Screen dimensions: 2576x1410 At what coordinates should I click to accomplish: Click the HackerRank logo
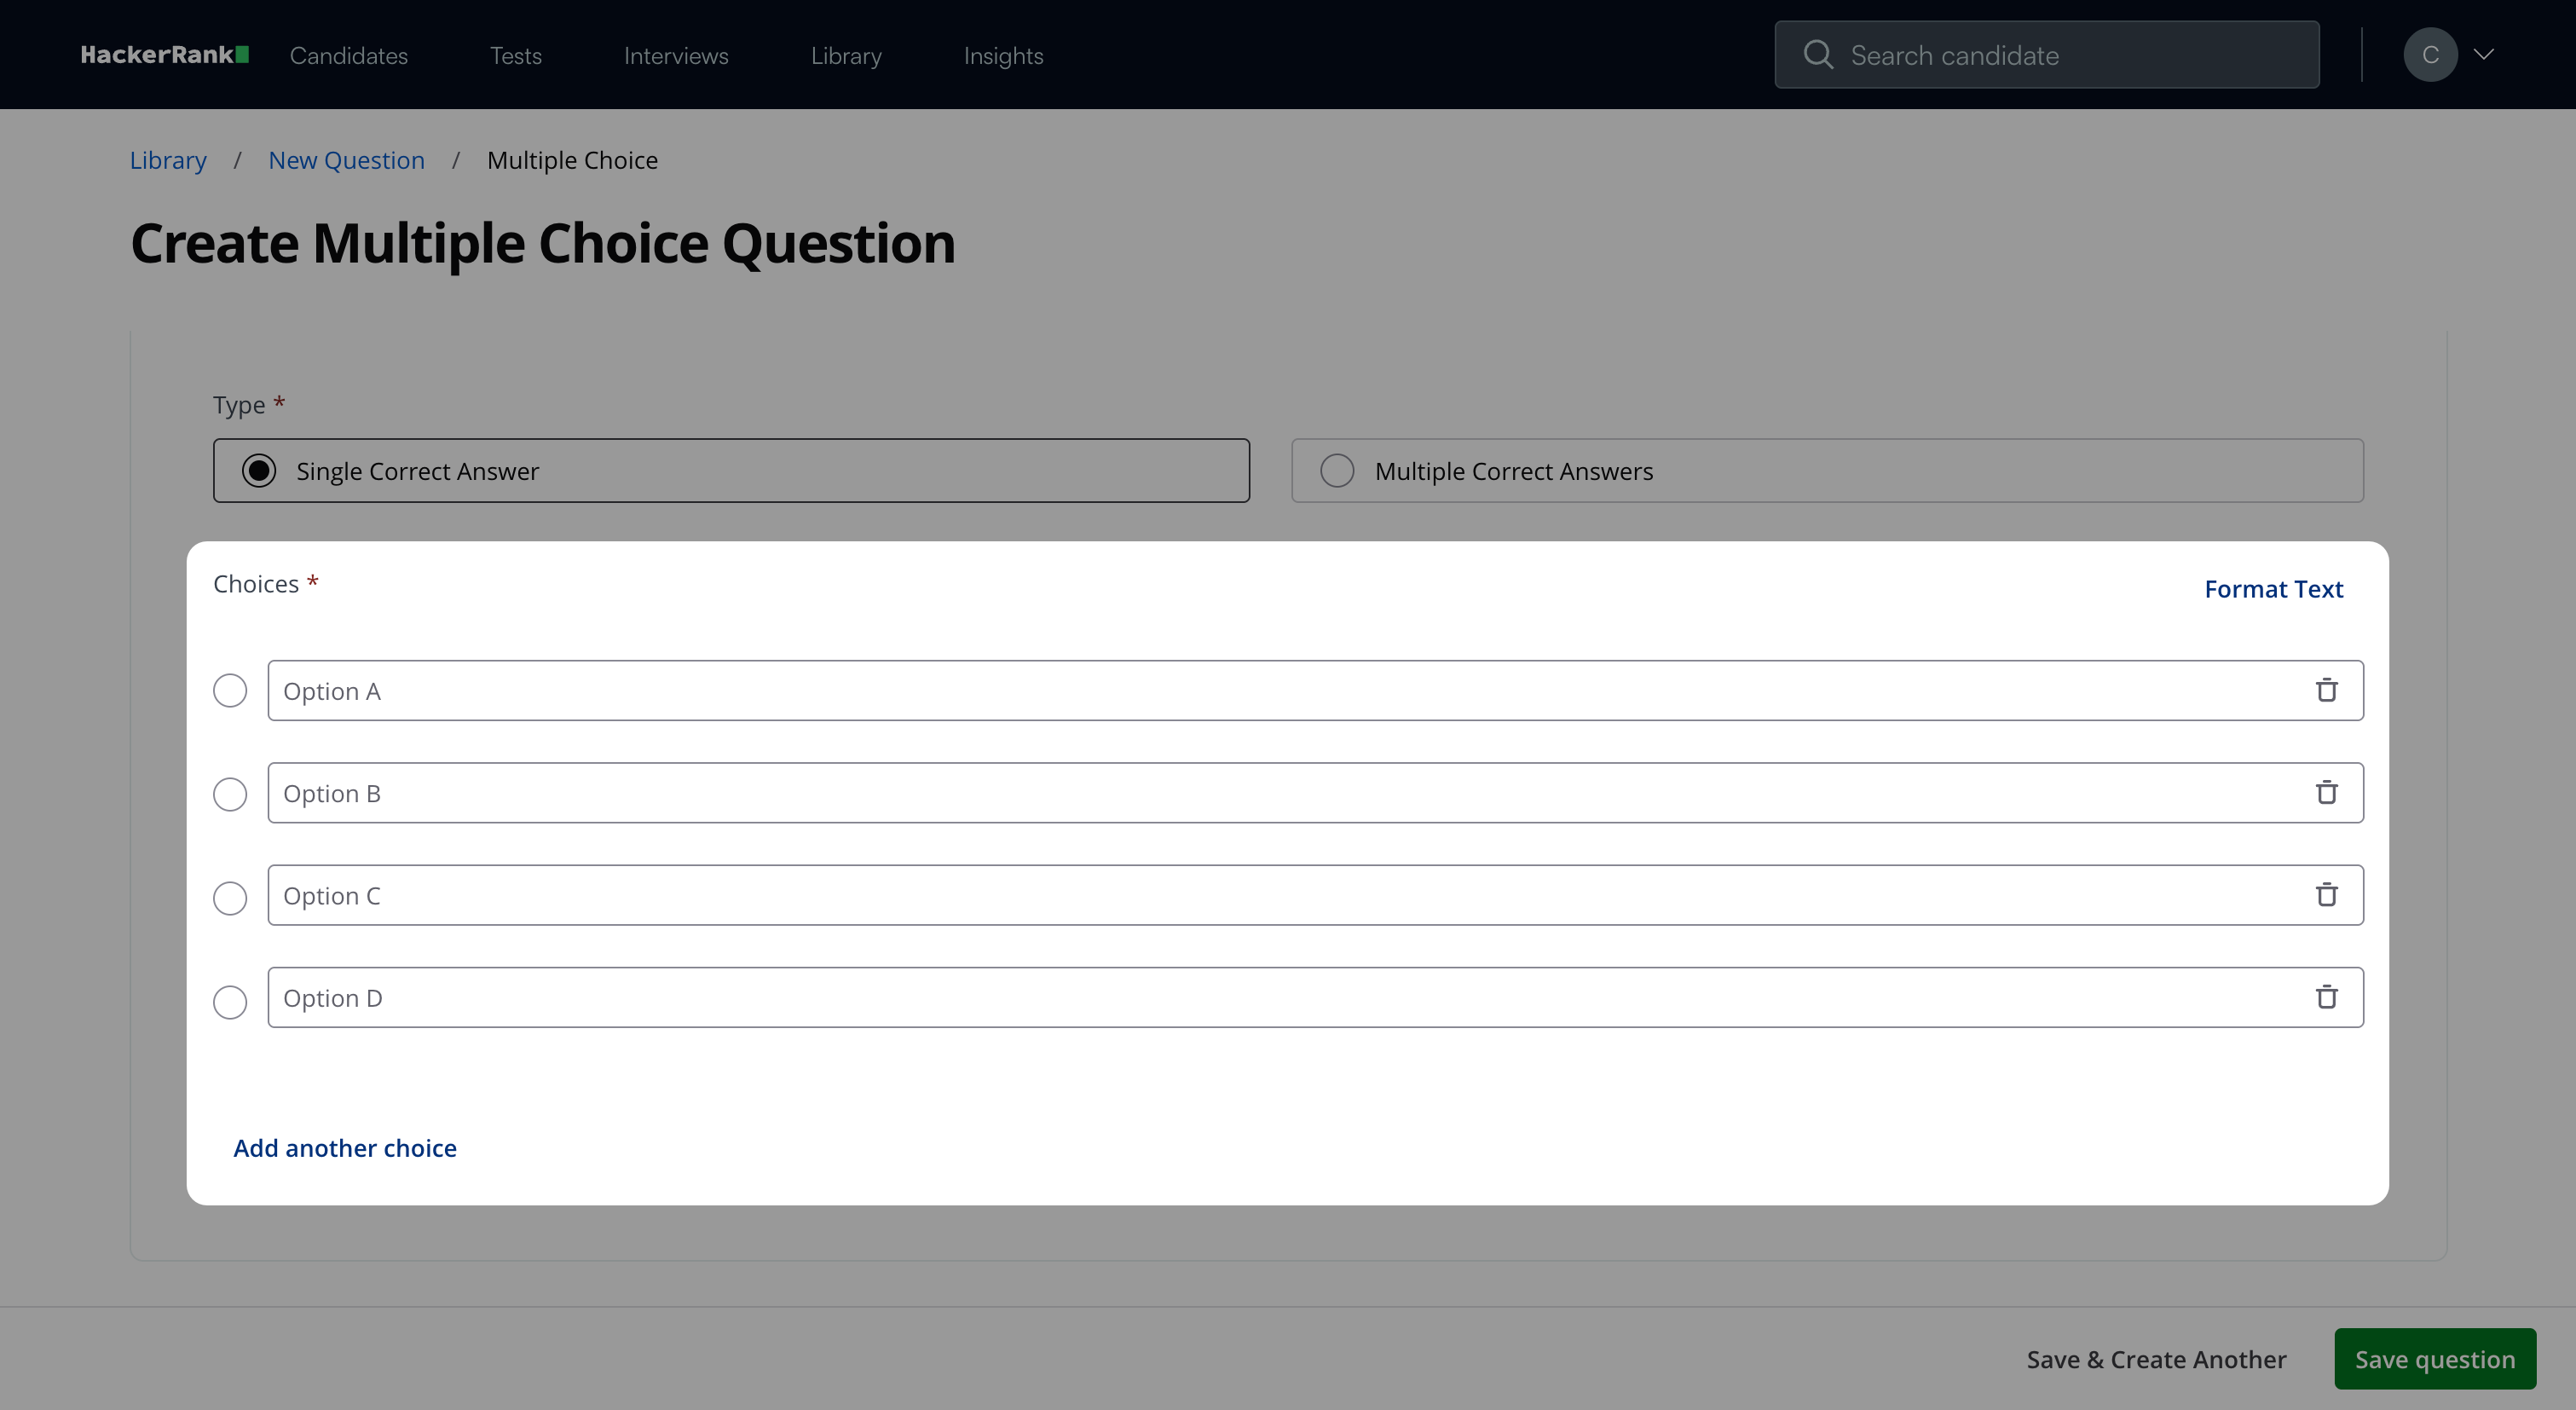pyautogui.click(x=164, y=55)
